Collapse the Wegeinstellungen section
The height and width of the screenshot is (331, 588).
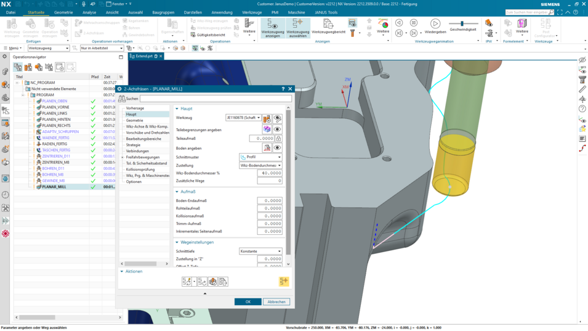tap(177, 242)
